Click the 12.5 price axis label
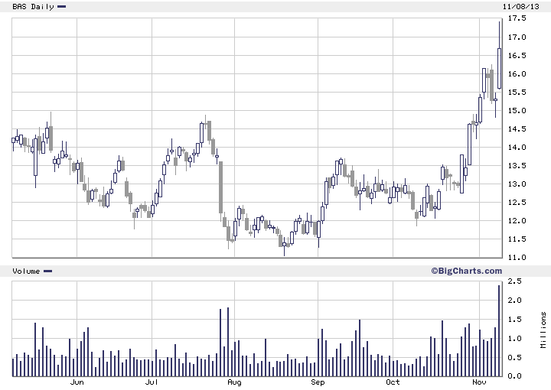The image size is (551, 390). click(x=517, y=202)
